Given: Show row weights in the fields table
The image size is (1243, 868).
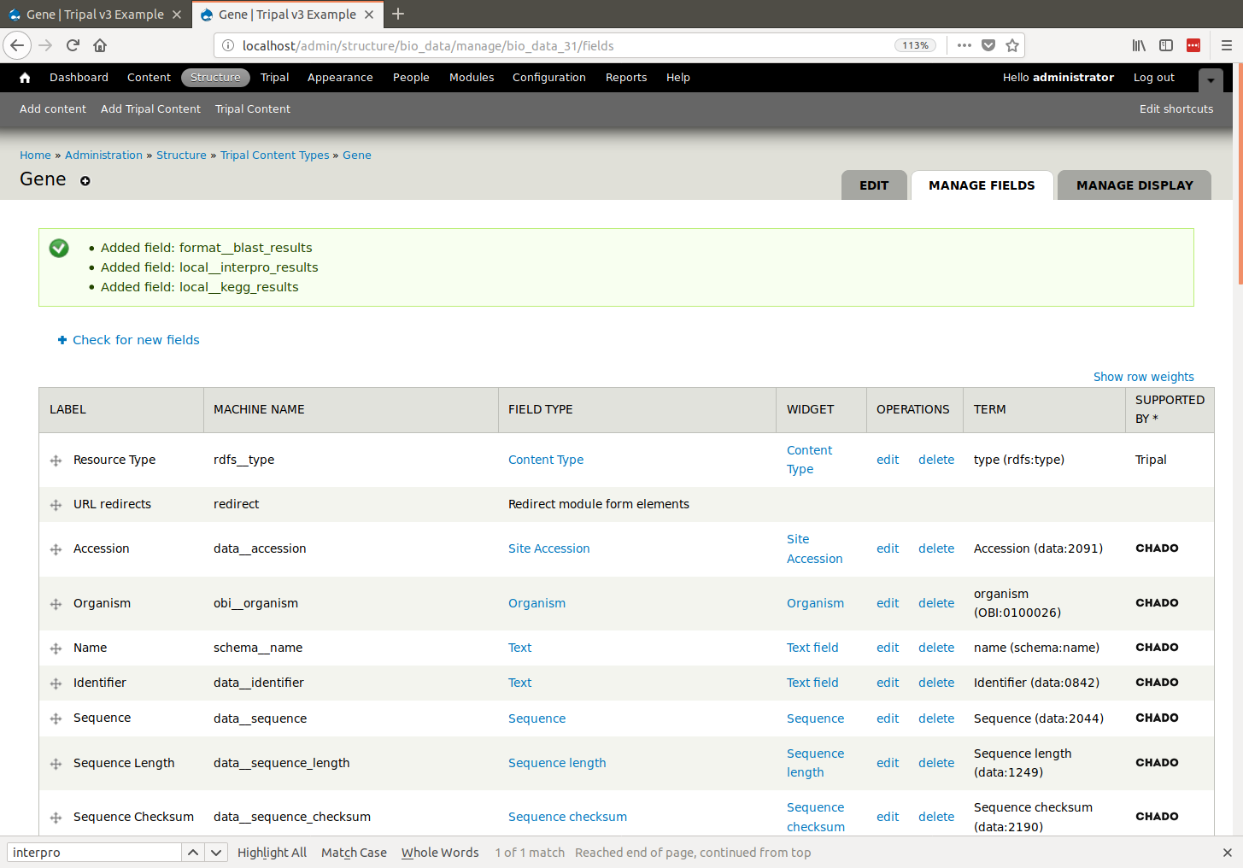Looking at the screenshot, I should pyautogui.click(x=1143, y=377).
